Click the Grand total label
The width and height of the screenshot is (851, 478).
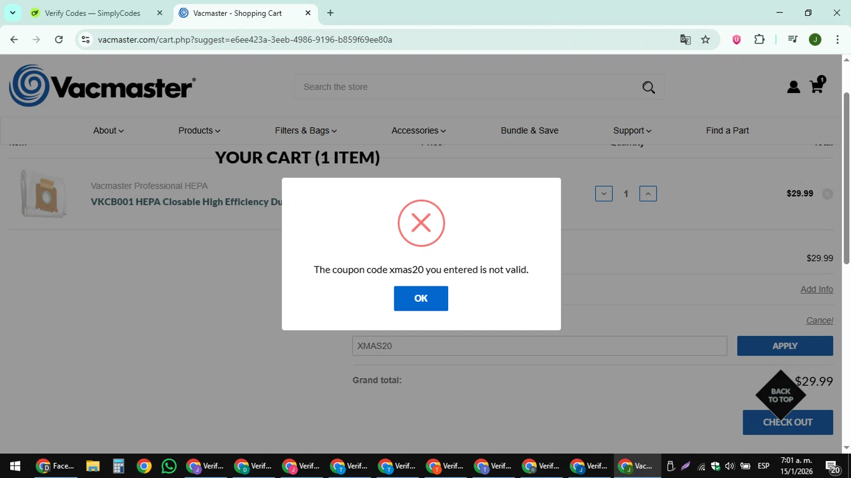pyautogui.click(x=377, y=380)
